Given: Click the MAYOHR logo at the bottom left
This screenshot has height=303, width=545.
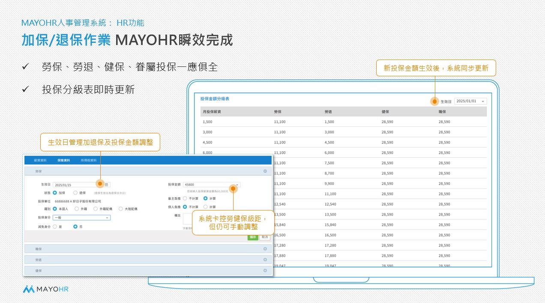Looking at the screenshot, I should pos(45,289).
